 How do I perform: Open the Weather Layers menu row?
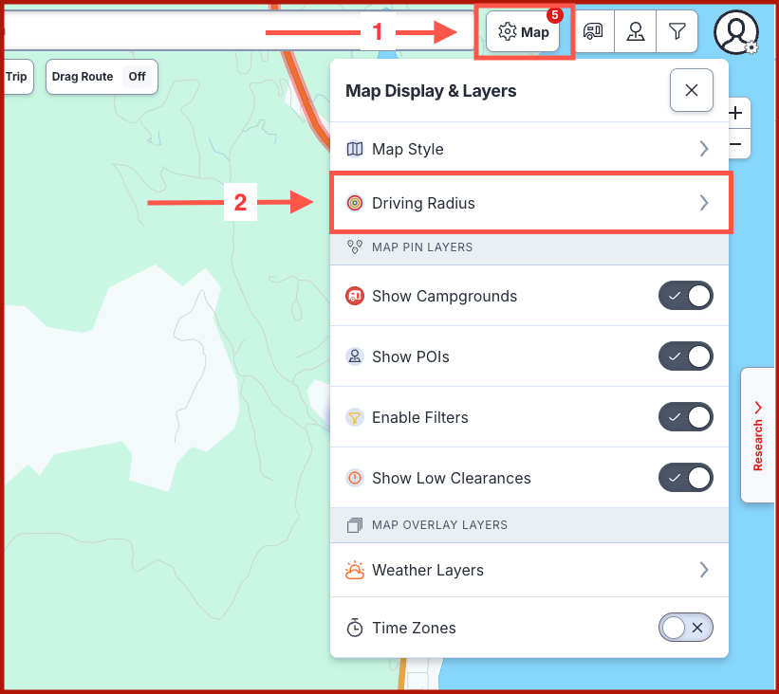(529, 570)
